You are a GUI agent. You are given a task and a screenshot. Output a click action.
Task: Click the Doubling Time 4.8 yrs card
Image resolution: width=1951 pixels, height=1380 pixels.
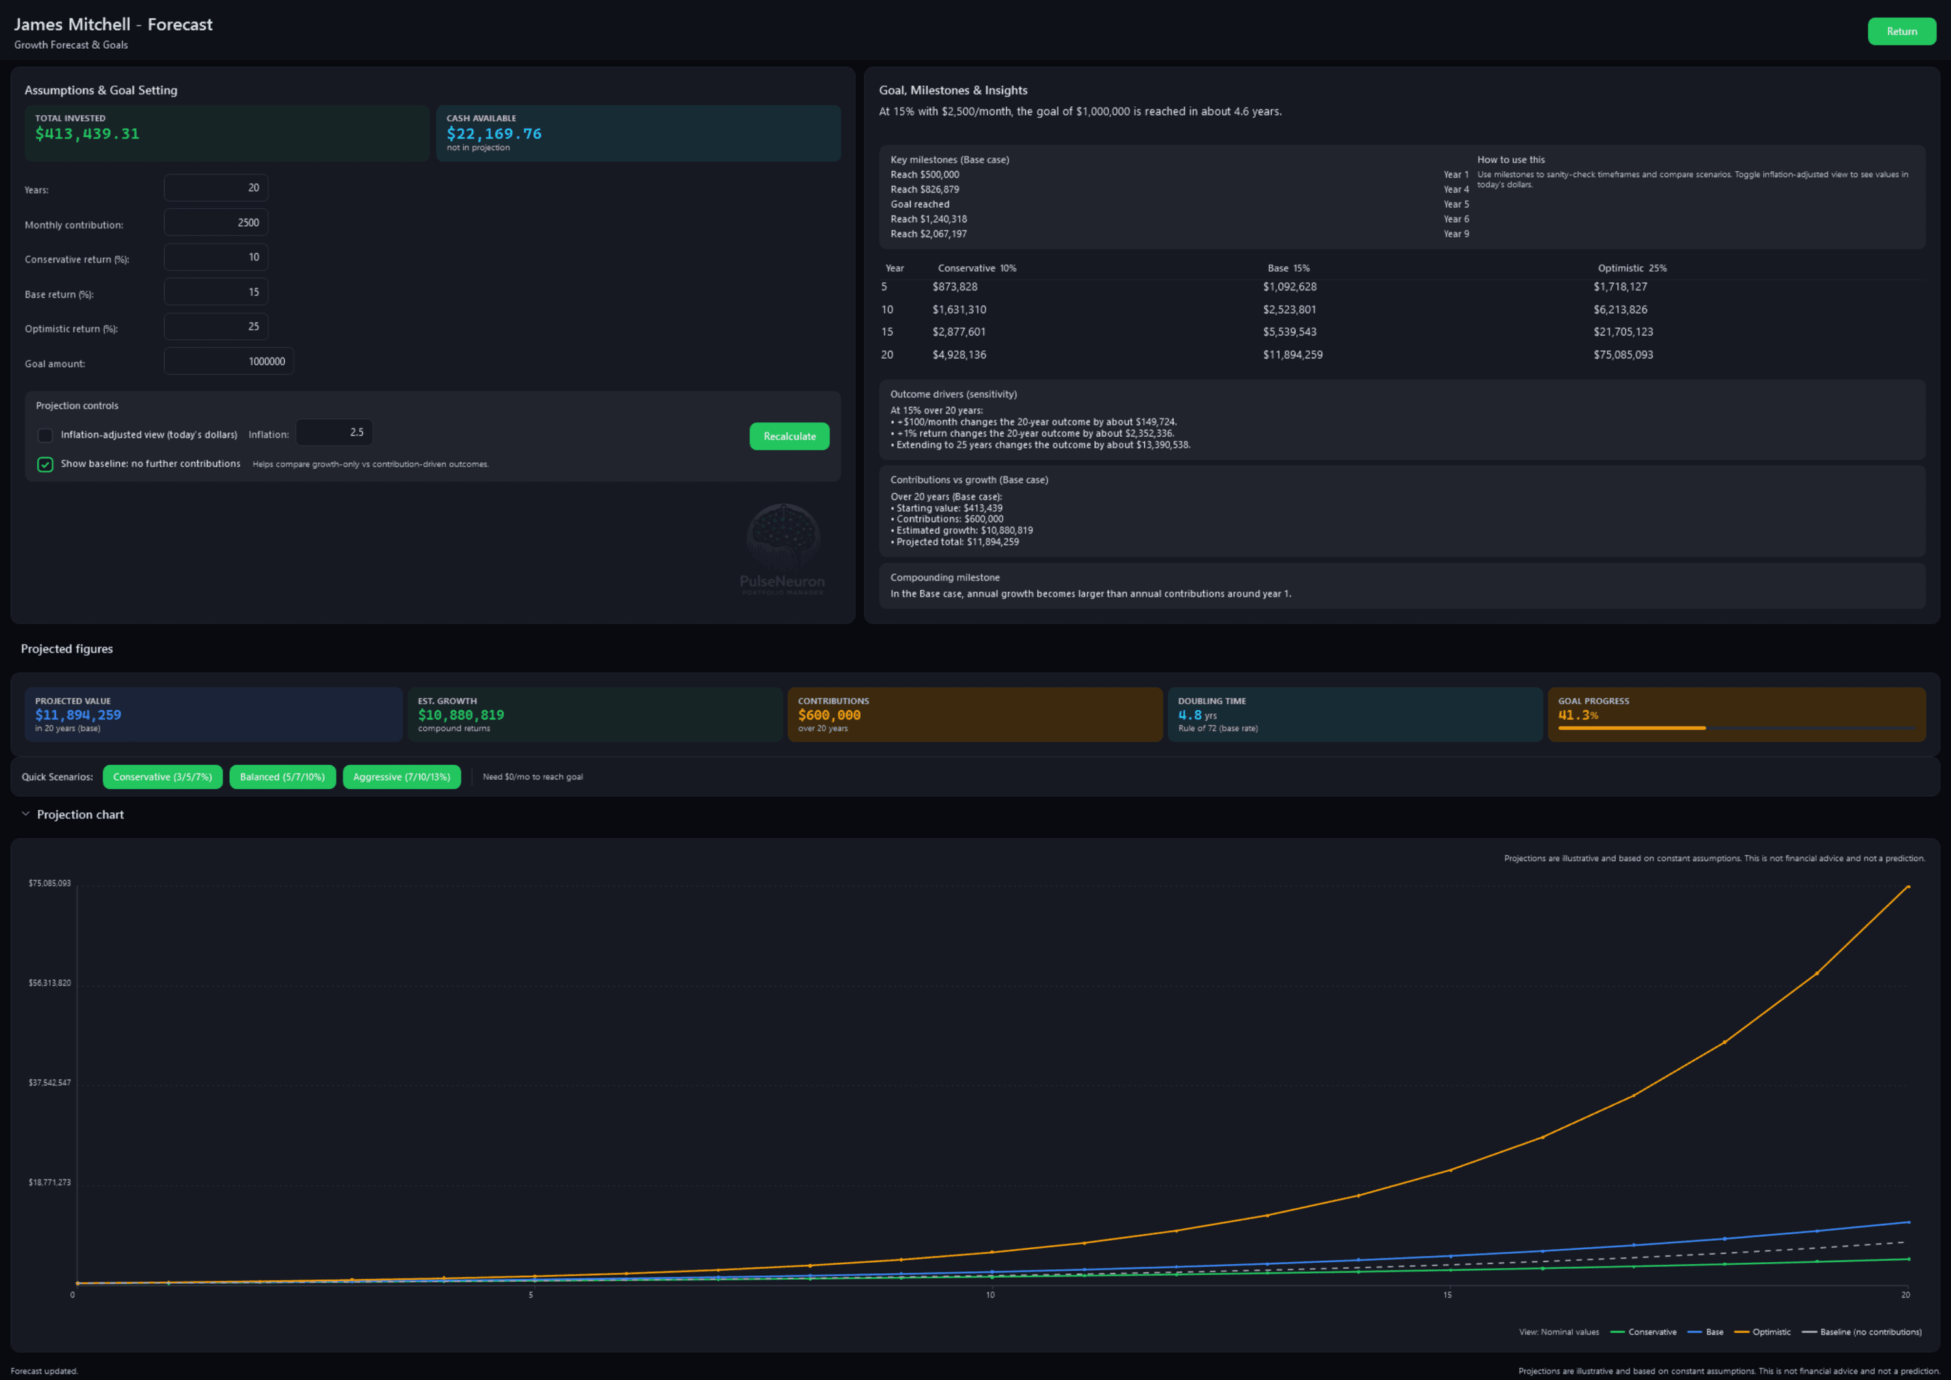[1355, 715]
